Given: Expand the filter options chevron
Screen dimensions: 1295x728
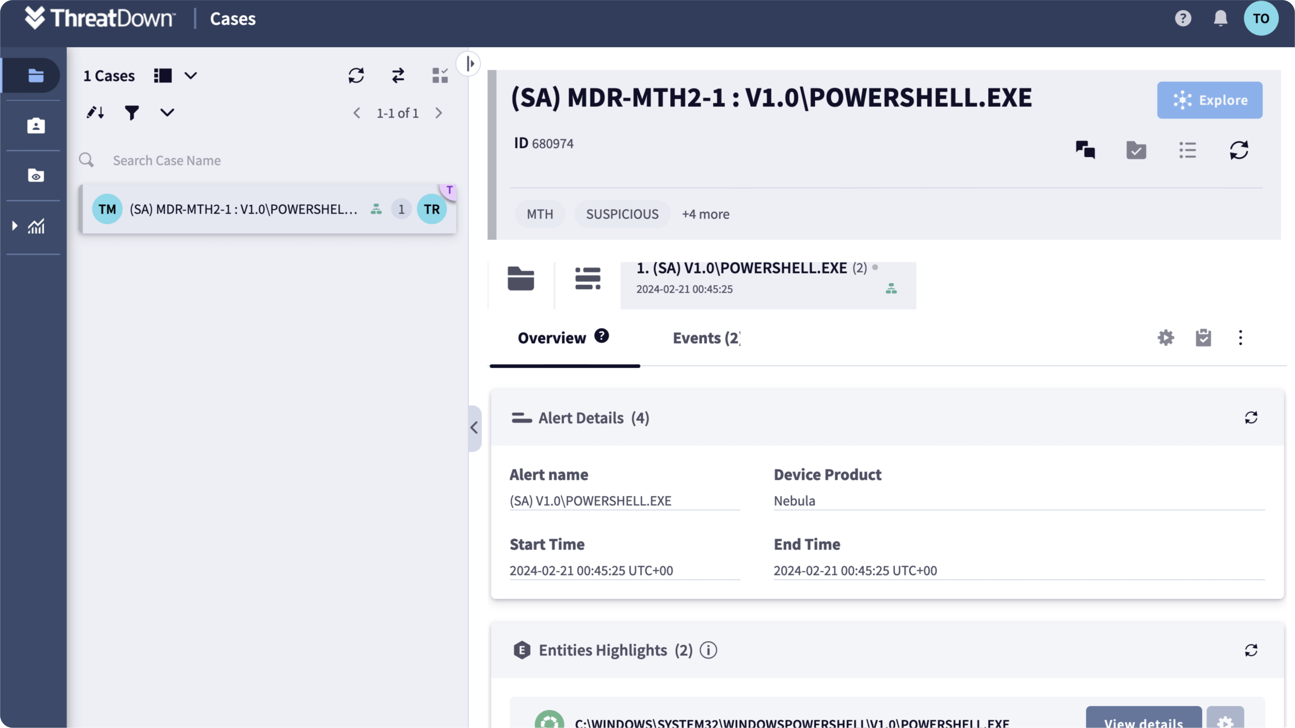Looking at the screenshot, I should [x=168, y=113].
